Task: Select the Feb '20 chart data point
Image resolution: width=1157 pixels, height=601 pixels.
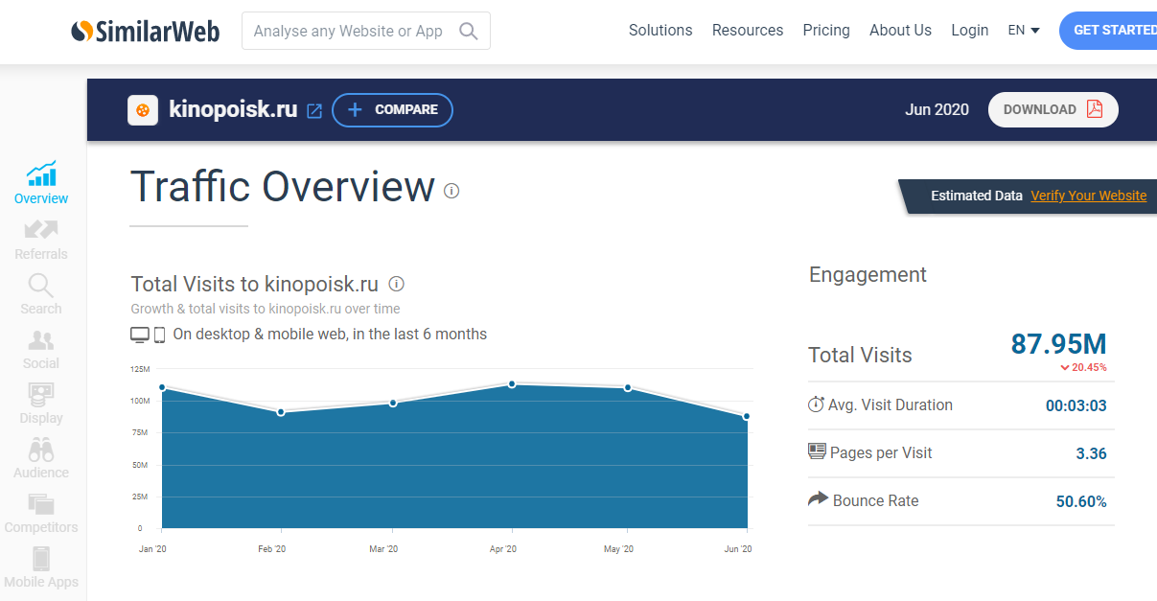Action: point(281,412)
